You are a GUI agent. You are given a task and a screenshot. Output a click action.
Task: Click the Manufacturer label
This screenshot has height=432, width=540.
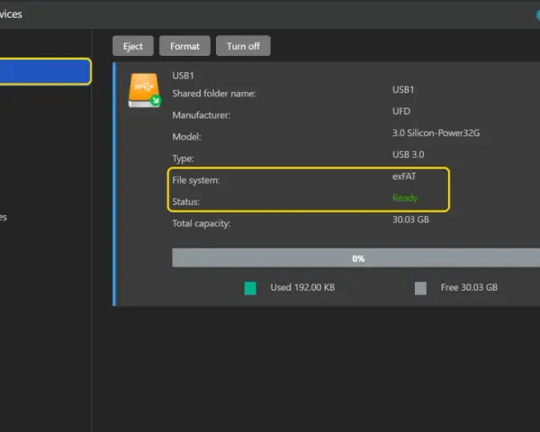tap(201, 115)
